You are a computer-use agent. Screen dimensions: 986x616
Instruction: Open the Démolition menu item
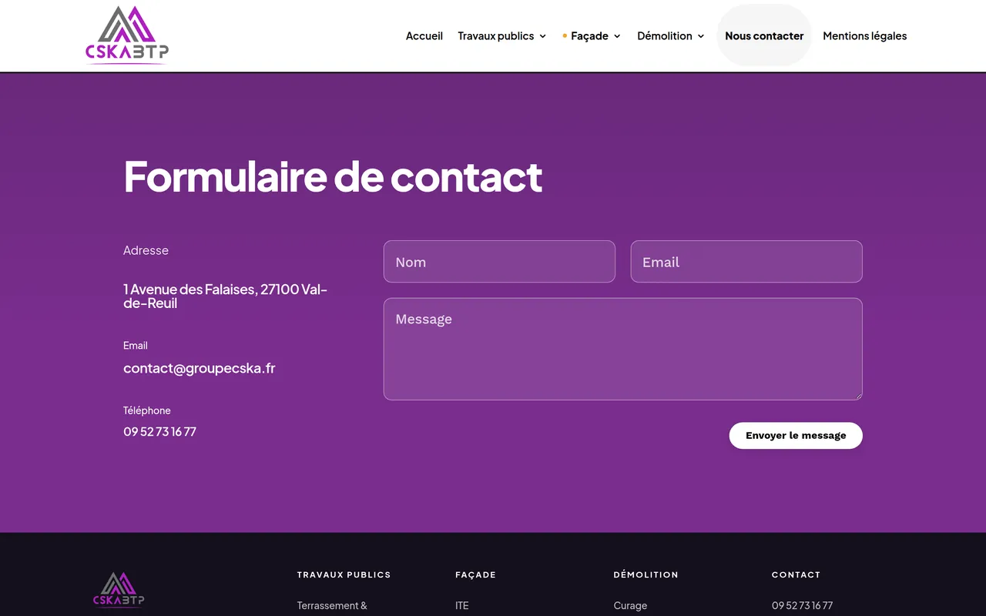coord(665,35)
